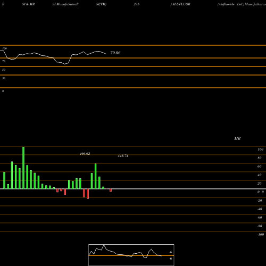
Task: Click the 466.62 price label
Action: pyautogui.click(x=85, y=154)
